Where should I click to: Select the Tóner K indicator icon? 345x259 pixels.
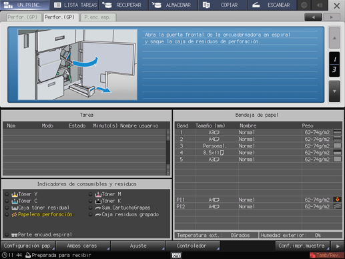pyautogui.click(x=98, y=201)
